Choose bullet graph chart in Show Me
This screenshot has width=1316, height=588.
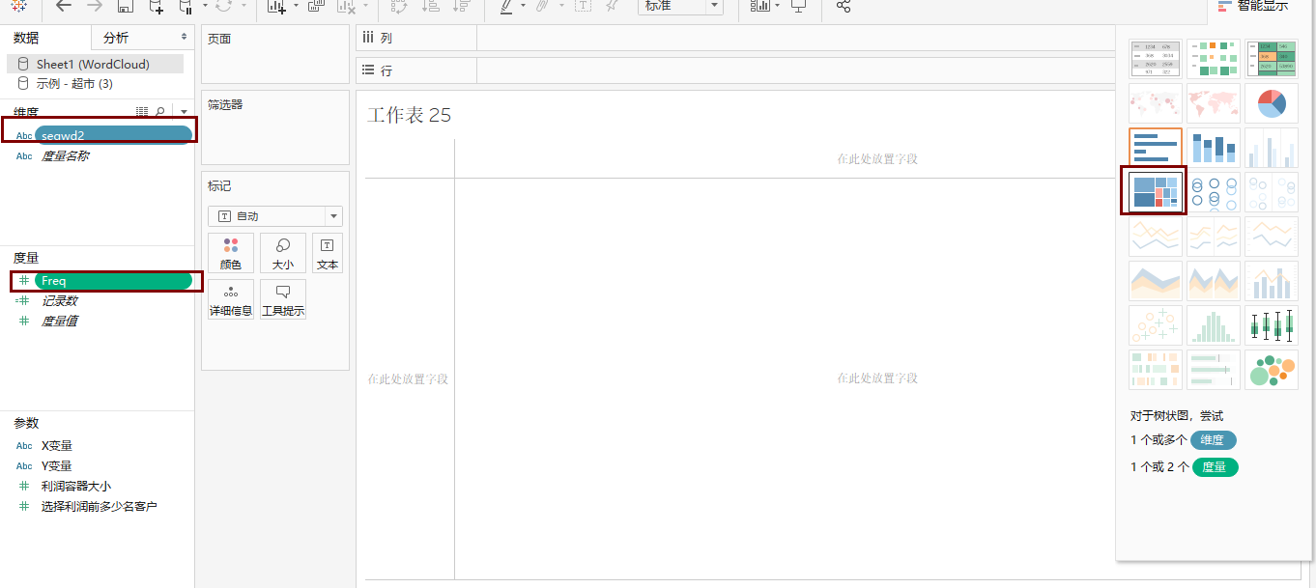pos(1214,370)
